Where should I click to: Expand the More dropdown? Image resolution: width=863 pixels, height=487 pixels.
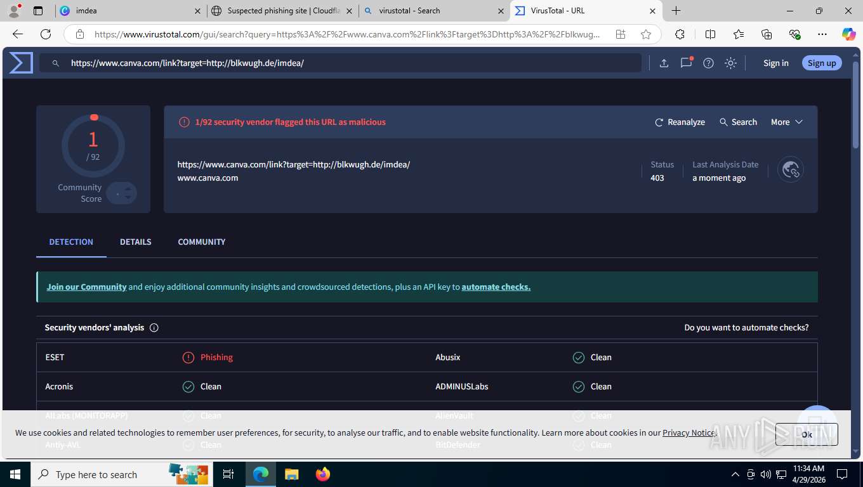coord(787,122)
